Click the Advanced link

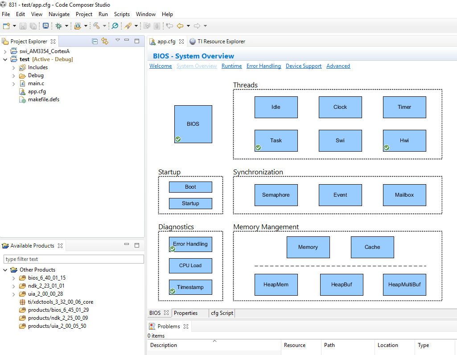[x=338, y=66]
